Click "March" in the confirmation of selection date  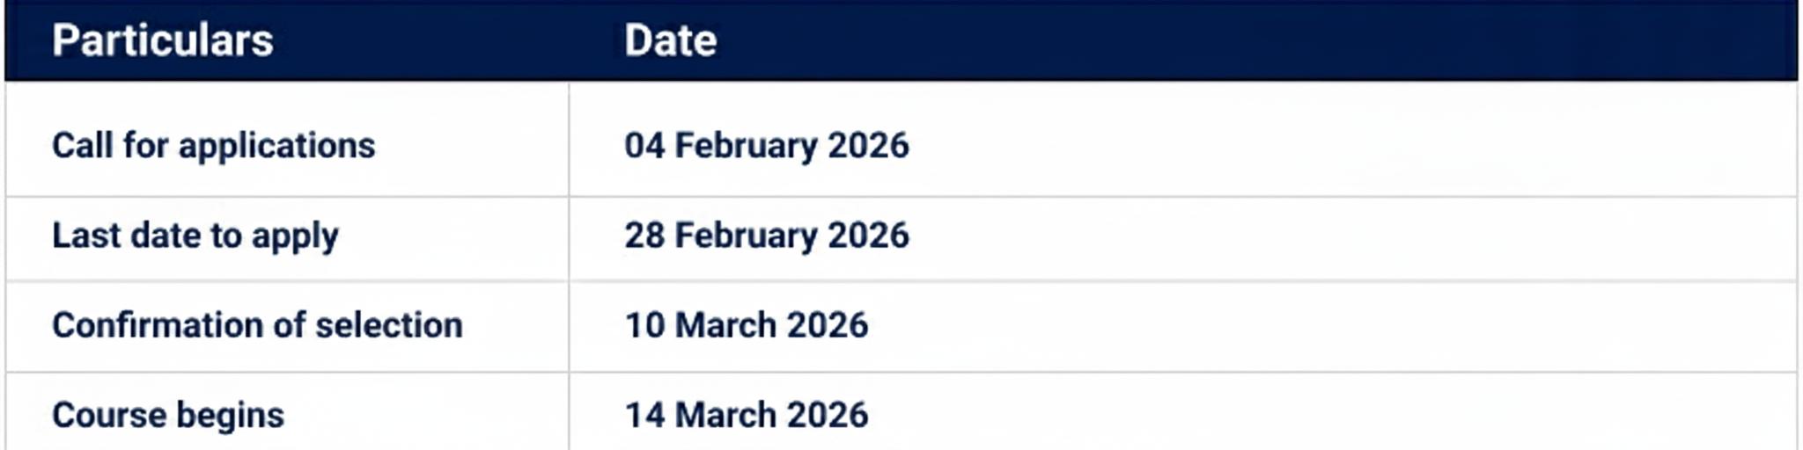725,325
